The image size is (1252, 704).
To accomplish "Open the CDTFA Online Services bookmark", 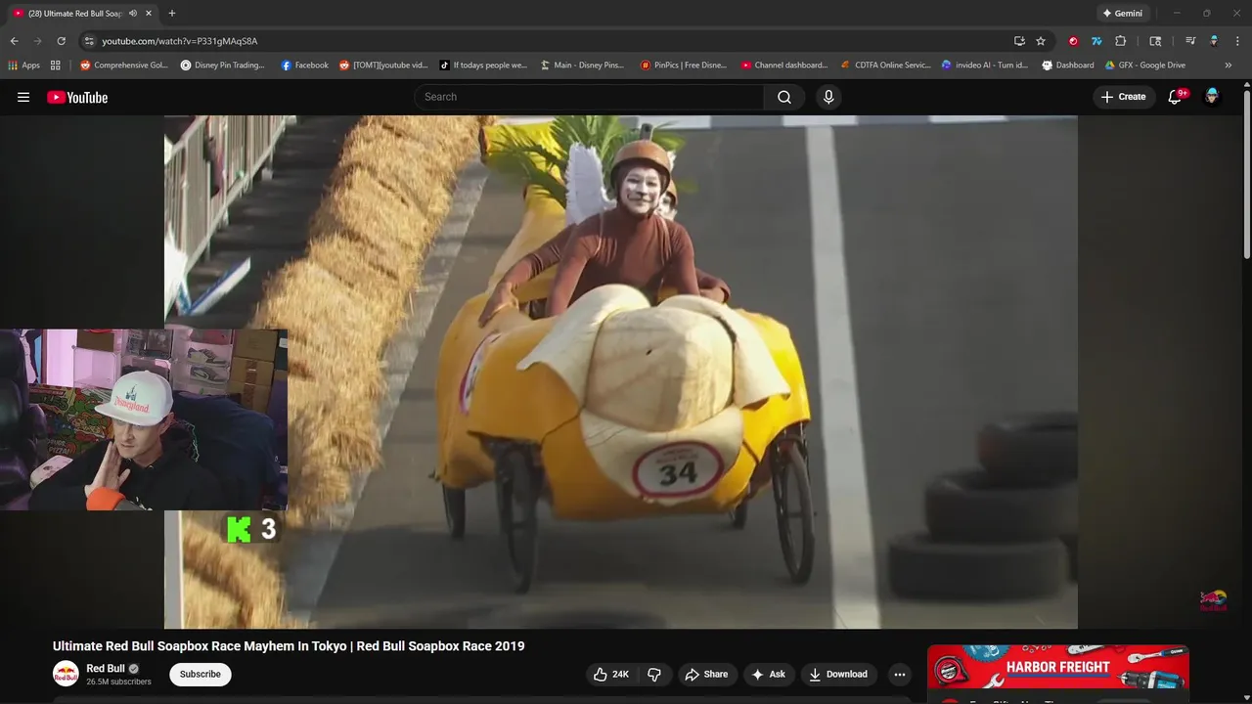I will [885, 66].
